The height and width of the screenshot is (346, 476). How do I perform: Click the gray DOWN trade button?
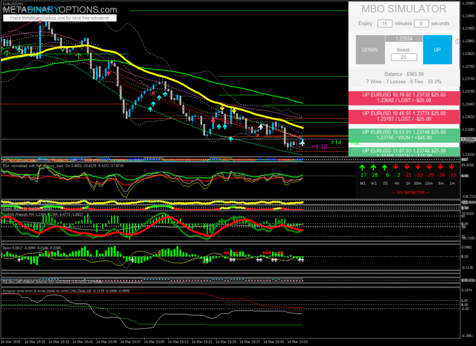point(369,49)
